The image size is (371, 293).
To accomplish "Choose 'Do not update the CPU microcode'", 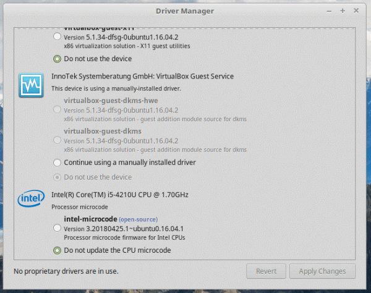I will coord(57,250).
